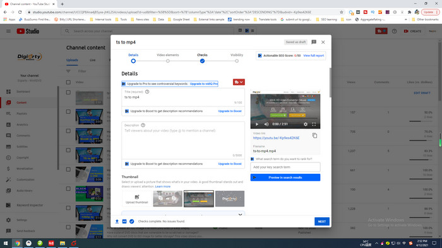Select the Visibility step
This screenshot has width=442, height=248.
coord(237,58)
